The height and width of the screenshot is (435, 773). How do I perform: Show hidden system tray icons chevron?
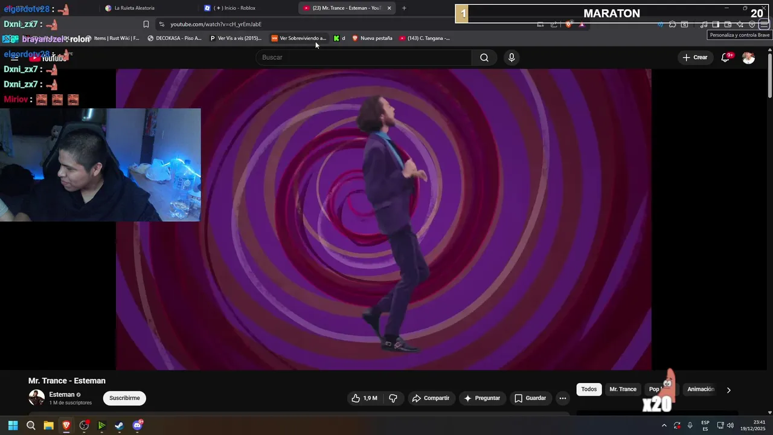click(x=664, y=425)
